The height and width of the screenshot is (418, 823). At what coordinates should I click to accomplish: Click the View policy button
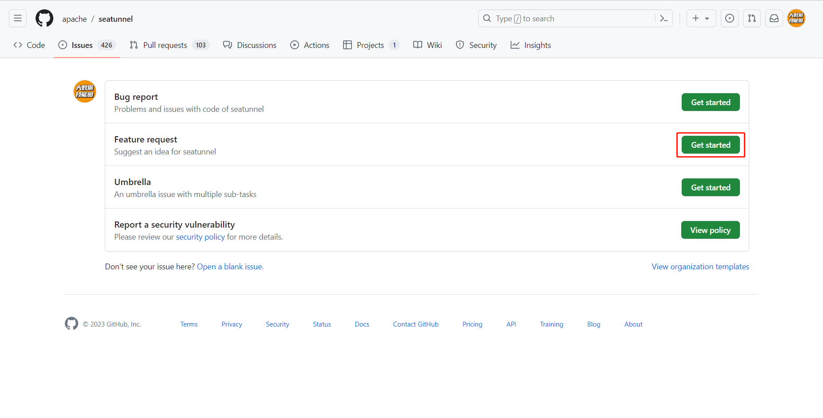pyautogui.click(x=710, y=230)
